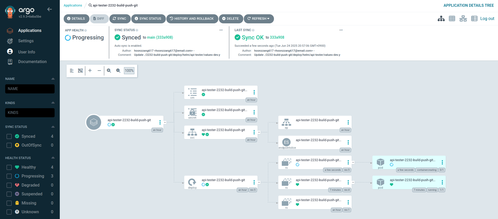This screenshot has height=219, width=498.
Task: Go to Documentation in the sidebar
Action: pyautogui.click(x=32, y=62)
